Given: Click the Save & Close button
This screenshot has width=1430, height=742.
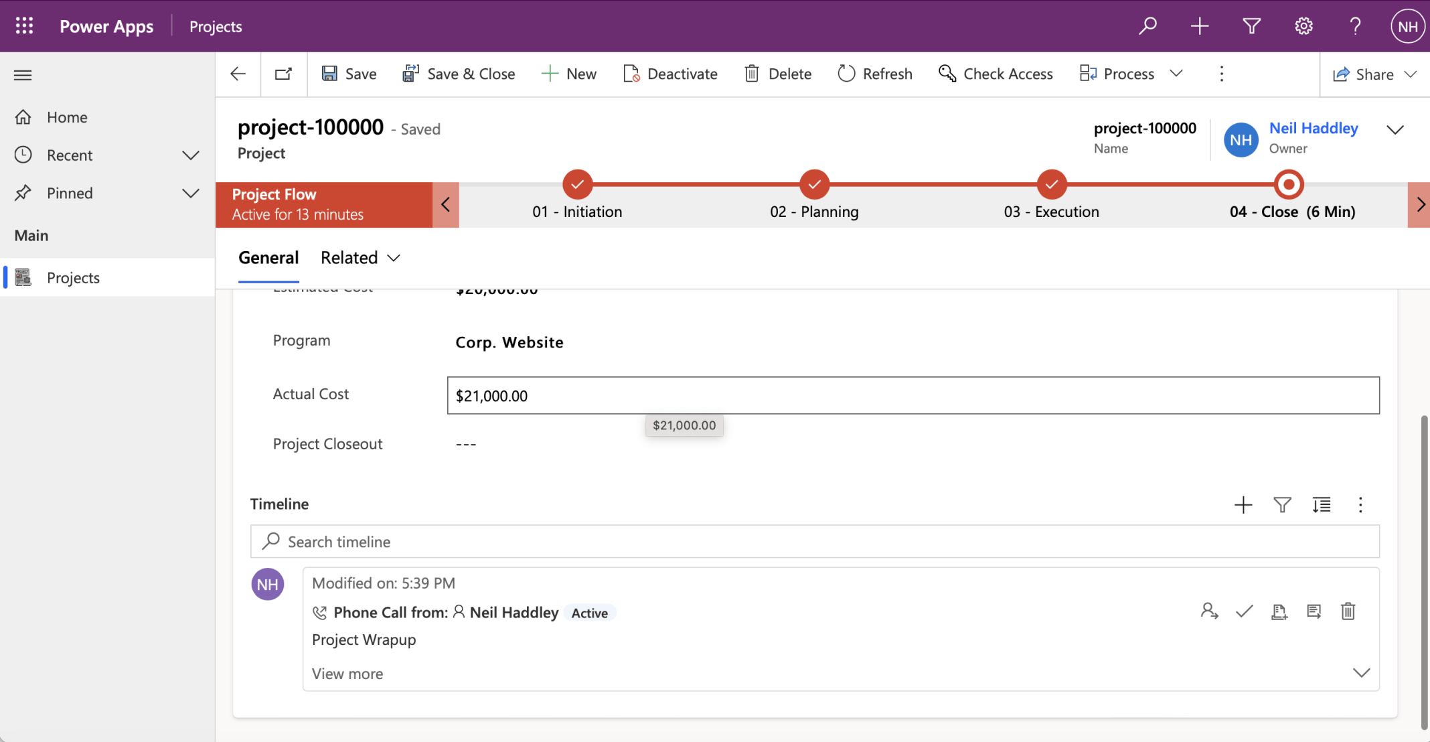Looking at the screenshot, I should 459,74.
